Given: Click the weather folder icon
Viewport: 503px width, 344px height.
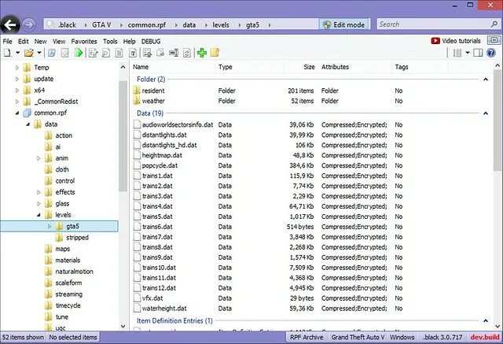Looking at the screenshot, I should (x=137, y=101).
